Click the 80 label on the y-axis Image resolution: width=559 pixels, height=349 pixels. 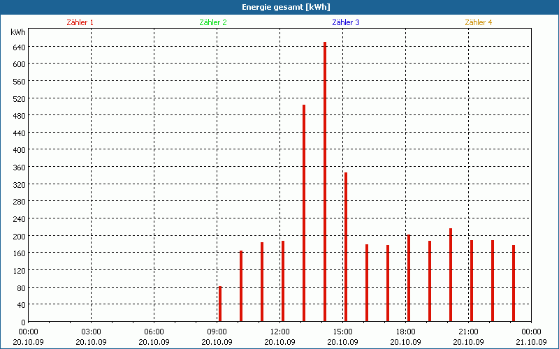tap(22, 288)
